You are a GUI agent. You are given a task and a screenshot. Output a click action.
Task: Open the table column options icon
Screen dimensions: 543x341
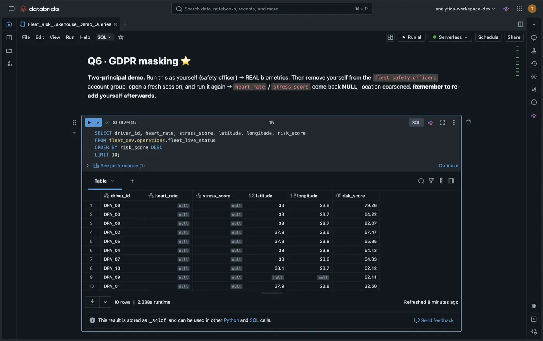click(441, 181)
